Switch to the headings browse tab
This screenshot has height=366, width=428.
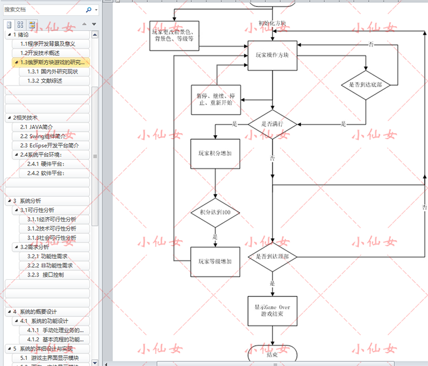pos(9,25)
